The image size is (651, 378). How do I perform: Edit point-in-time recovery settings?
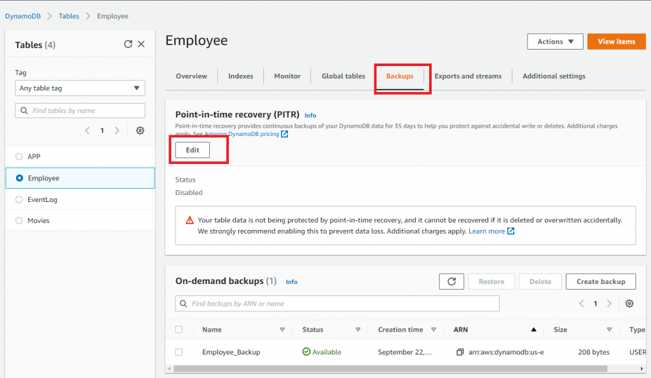(x=193, y=150)
